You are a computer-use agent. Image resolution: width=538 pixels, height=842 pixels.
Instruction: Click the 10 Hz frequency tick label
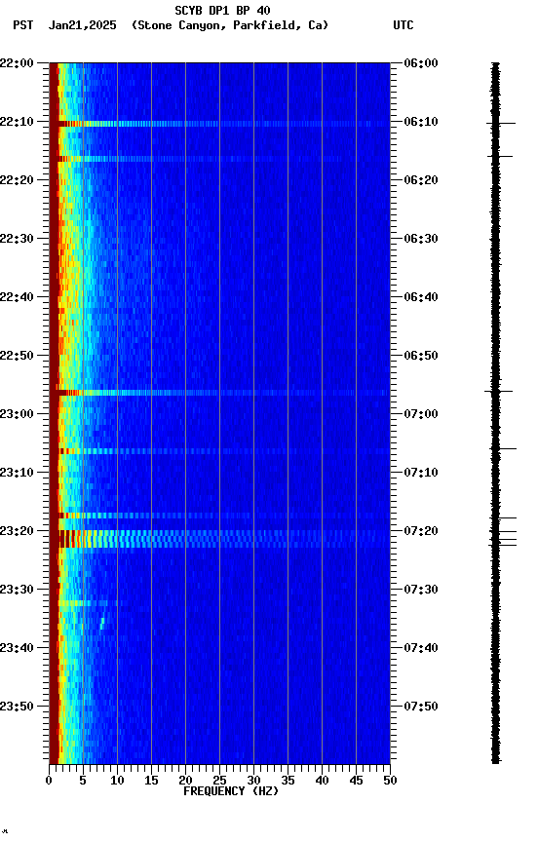tap(117, 781)
